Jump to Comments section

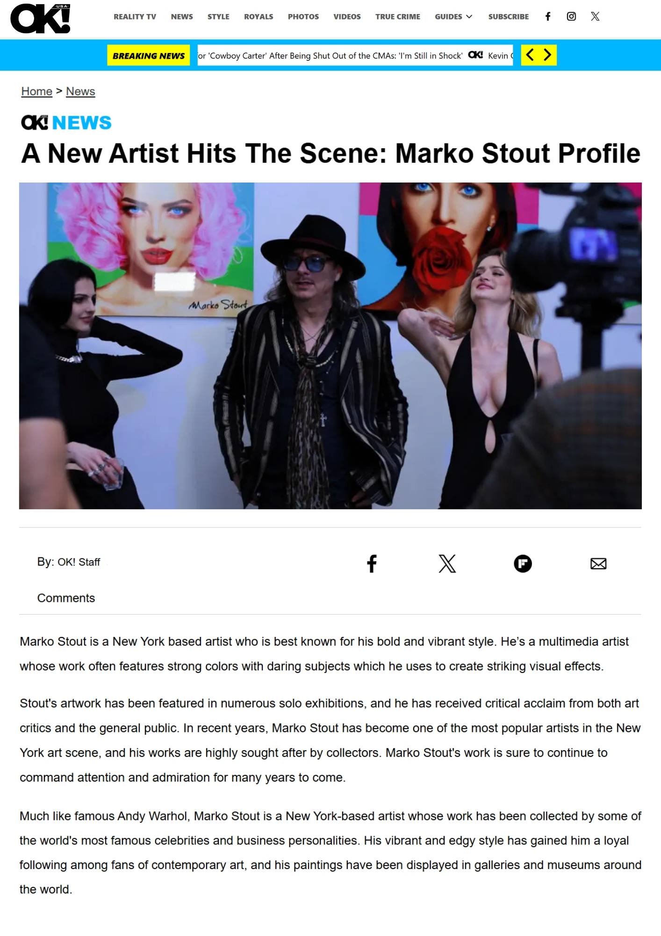coord(66,598)
